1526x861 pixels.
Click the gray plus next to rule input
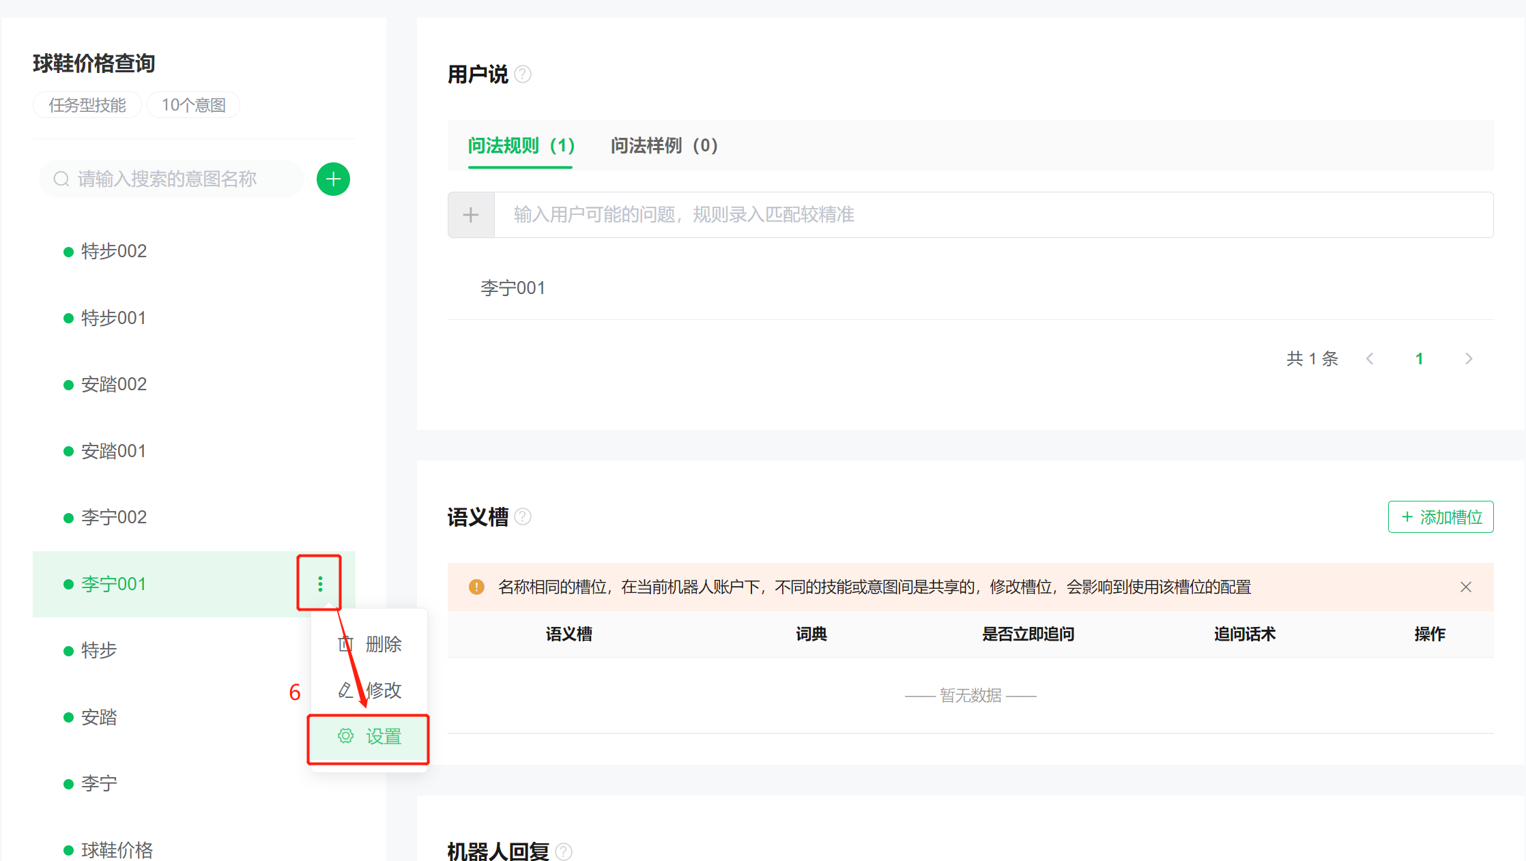(471, 215)
